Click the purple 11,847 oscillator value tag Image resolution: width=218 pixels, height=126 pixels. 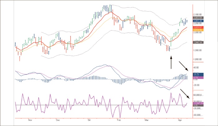coord(198,103)
